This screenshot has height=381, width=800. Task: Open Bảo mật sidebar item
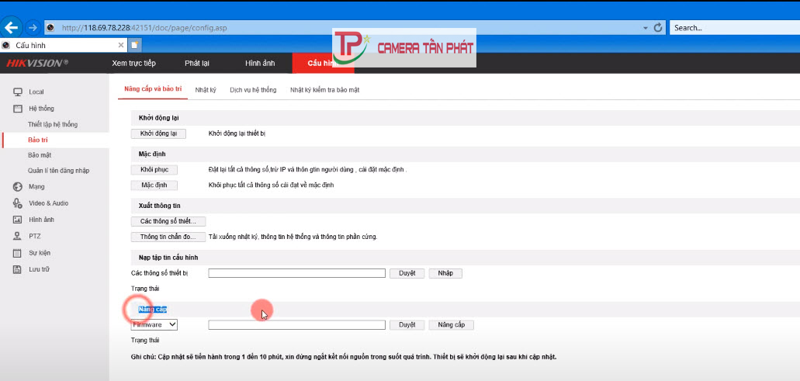[40, 155]
